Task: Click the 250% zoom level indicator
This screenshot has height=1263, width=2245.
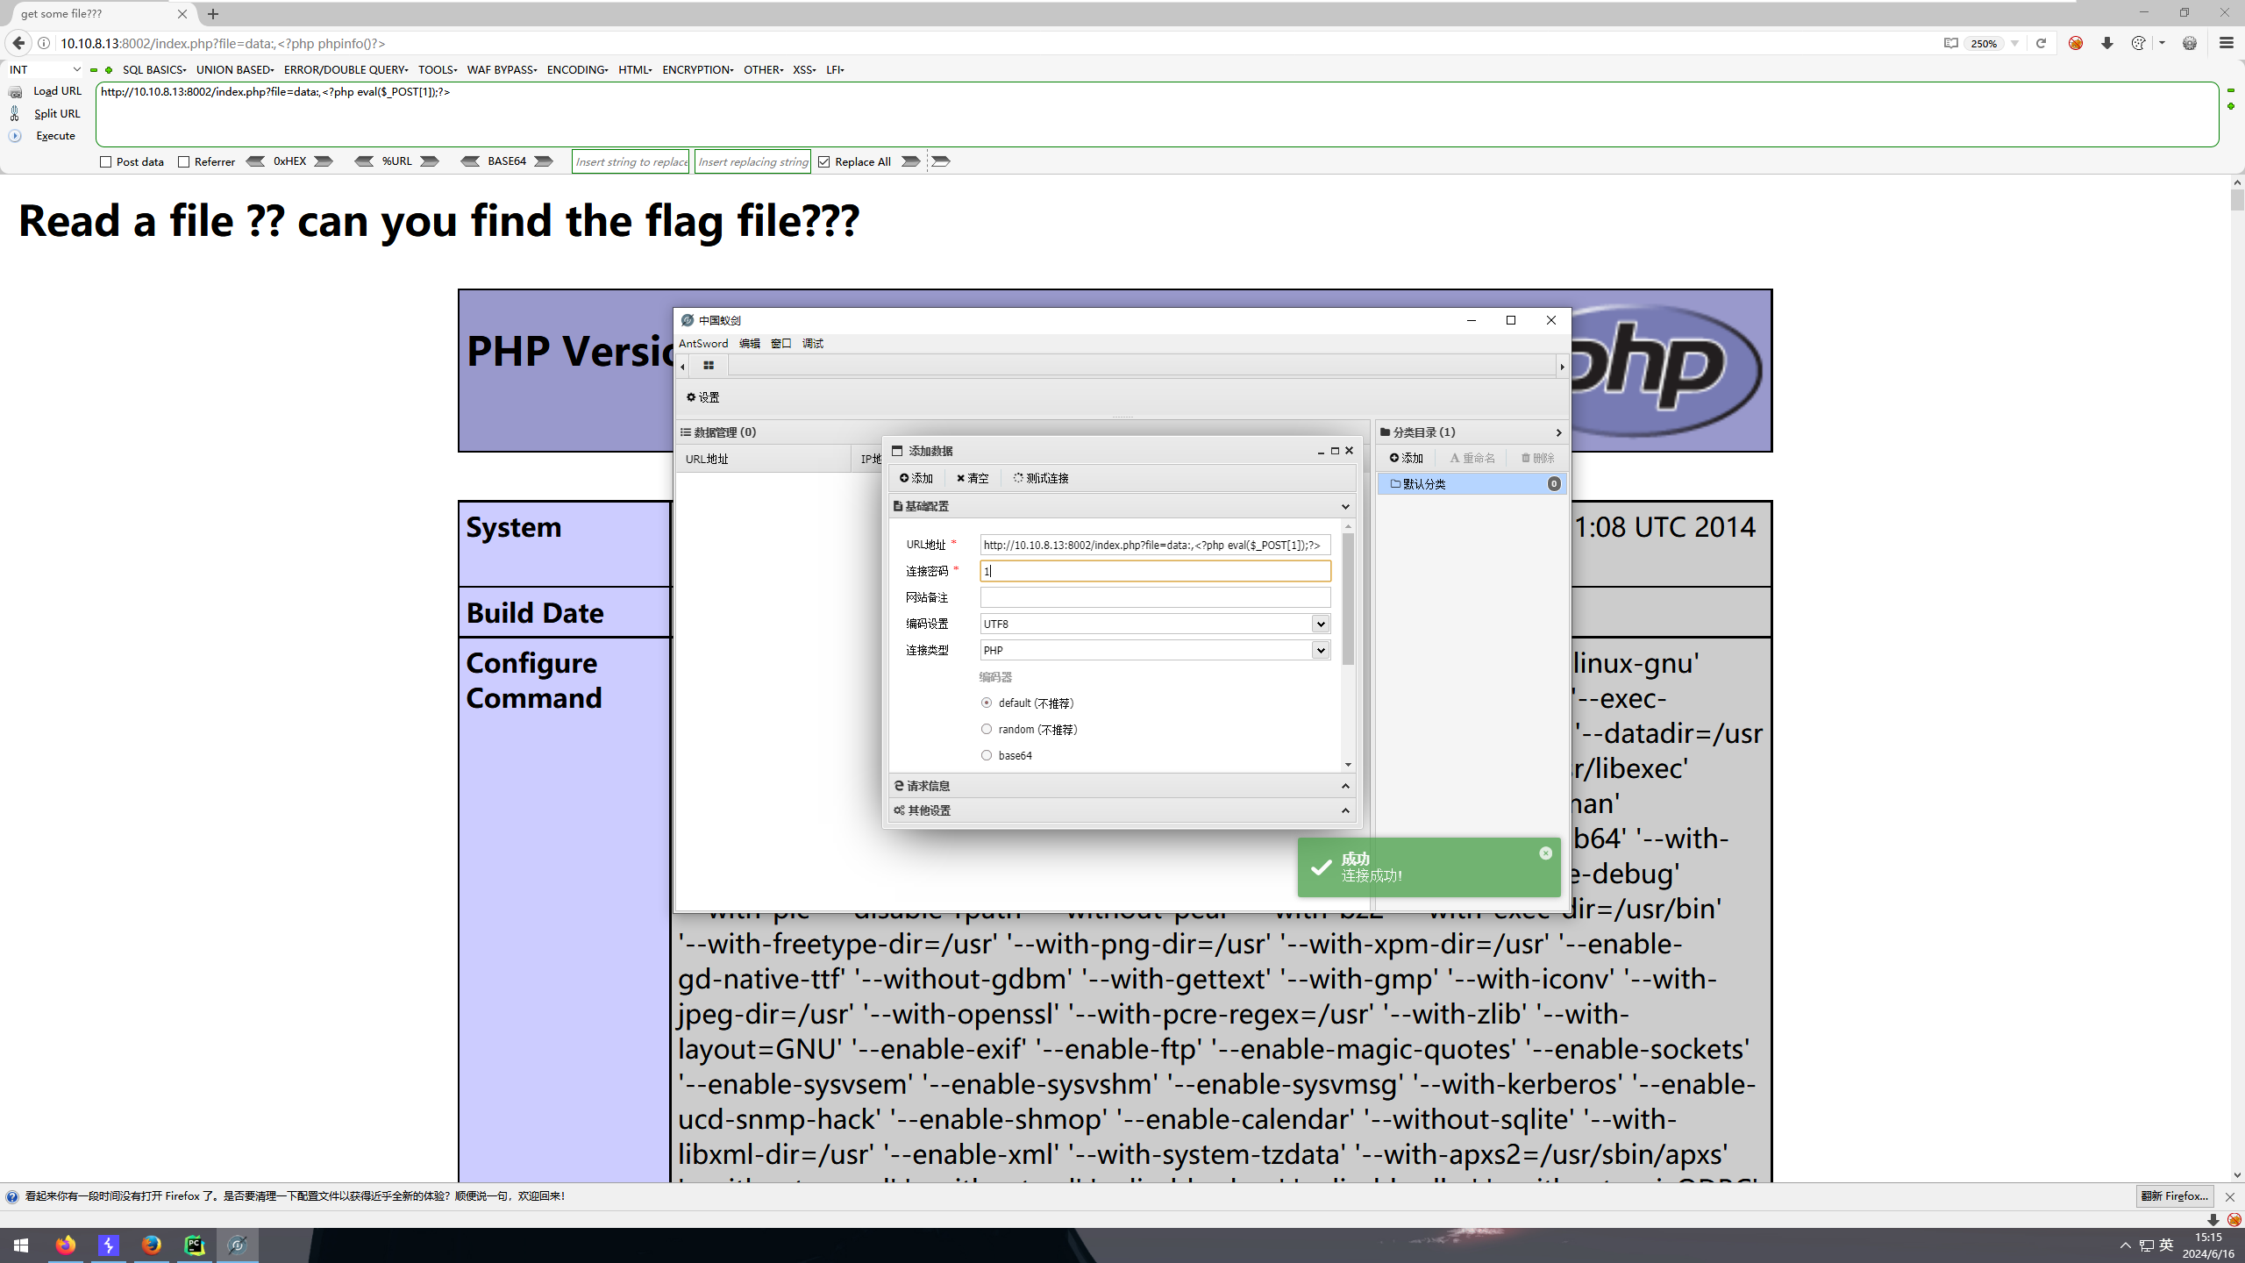Action: coord(1984,43)
